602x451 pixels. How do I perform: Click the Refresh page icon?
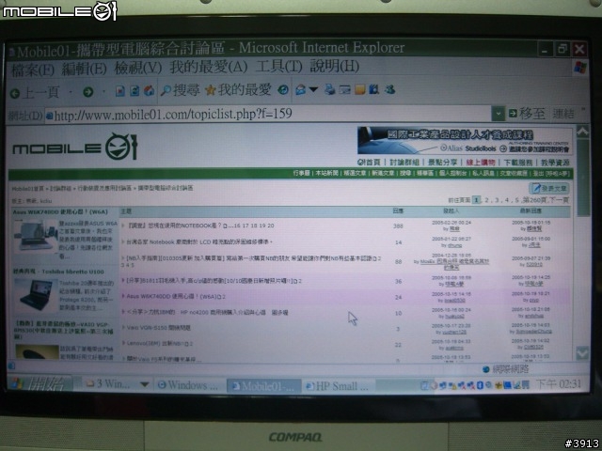[x=135, y=91]
